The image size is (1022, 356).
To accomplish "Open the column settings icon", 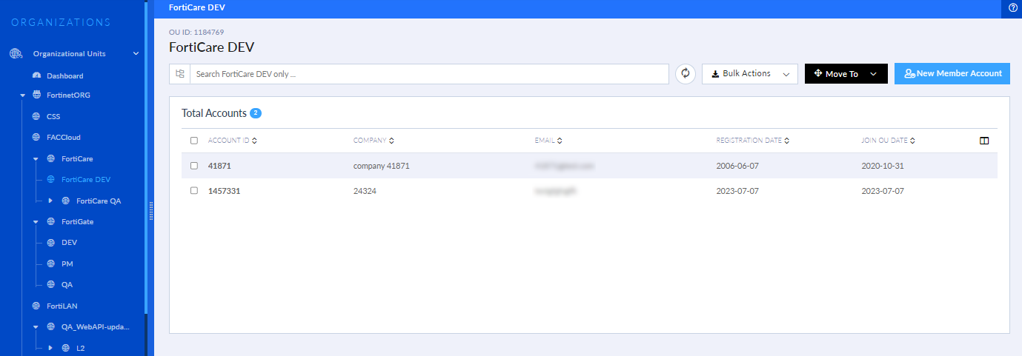I will [x=984, y=141].
